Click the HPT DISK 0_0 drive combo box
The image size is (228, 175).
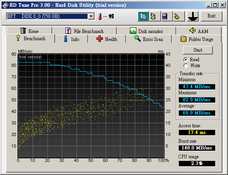50,16
